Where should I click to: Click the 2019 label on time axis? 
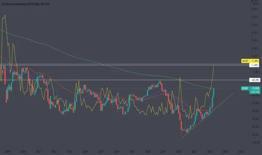pyautogui.click(x=163, y=152)
